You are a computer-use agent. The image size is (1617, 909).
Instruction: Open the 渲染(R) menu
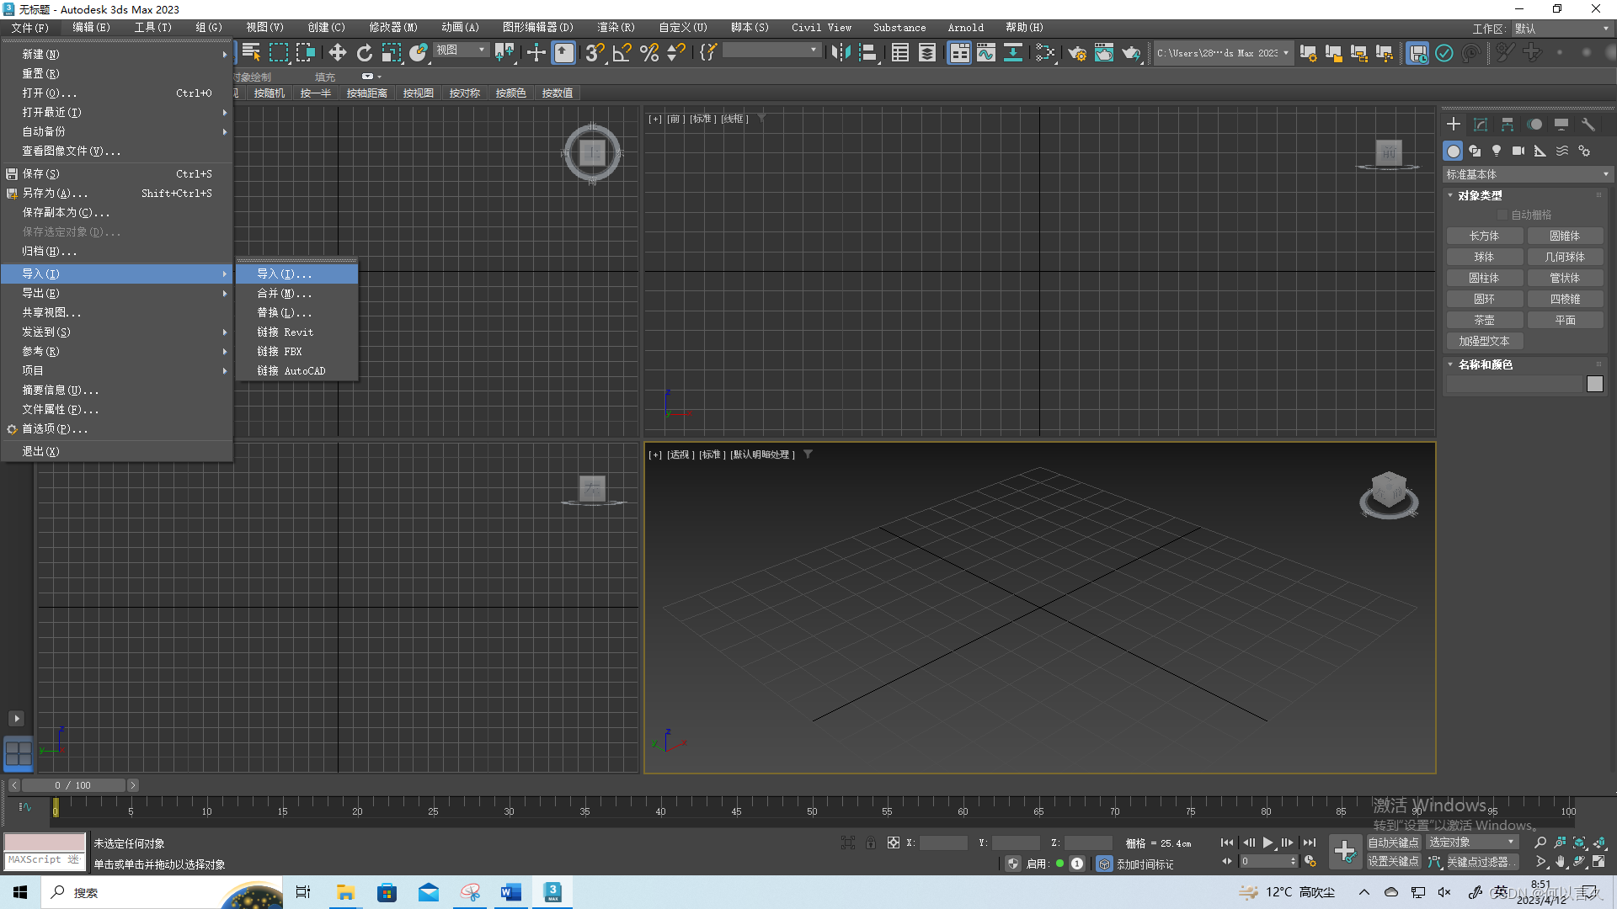point(616,27)
